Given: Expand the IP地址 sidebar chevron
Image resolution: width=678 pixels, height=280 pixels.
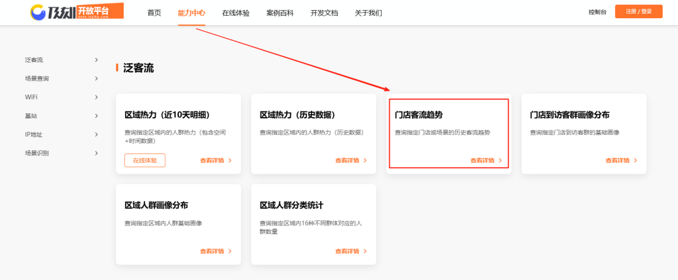Looking at the screenshot, I should click(x=97, y=135).
